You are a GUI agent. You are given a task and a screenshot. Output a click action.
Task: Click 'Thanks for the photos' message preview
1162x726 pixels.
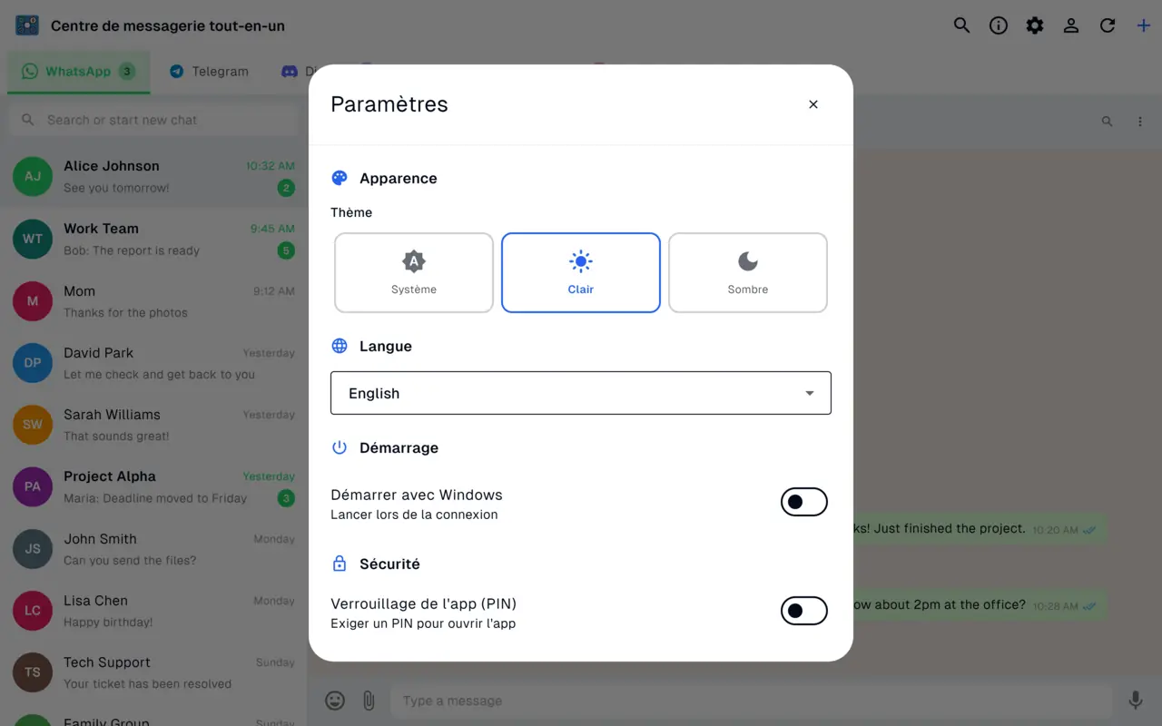pyautogui.click(x=125, y=313)
